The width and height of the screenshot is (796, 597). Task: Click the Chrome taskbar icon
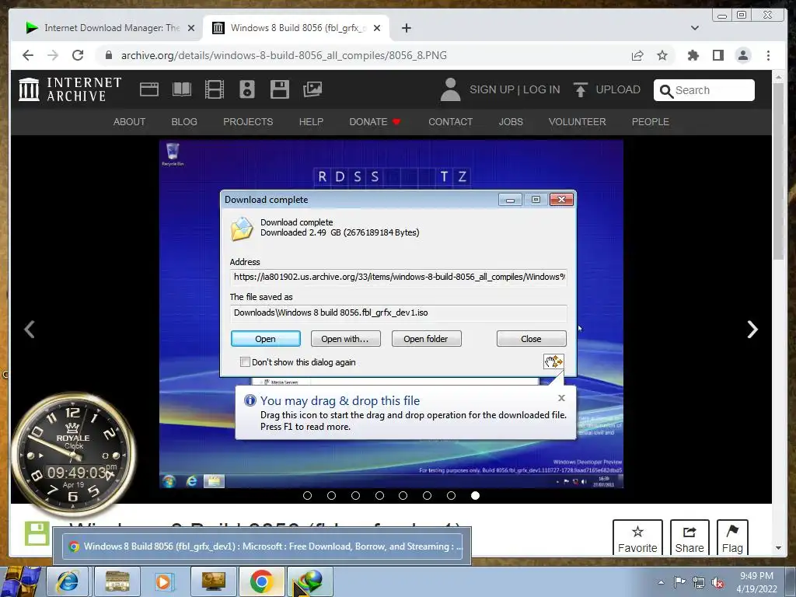tap(261, 581)
